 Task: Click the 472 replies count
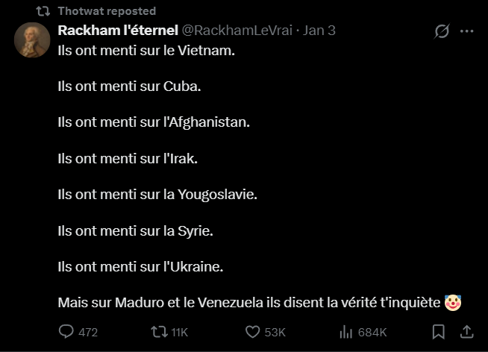88,333
